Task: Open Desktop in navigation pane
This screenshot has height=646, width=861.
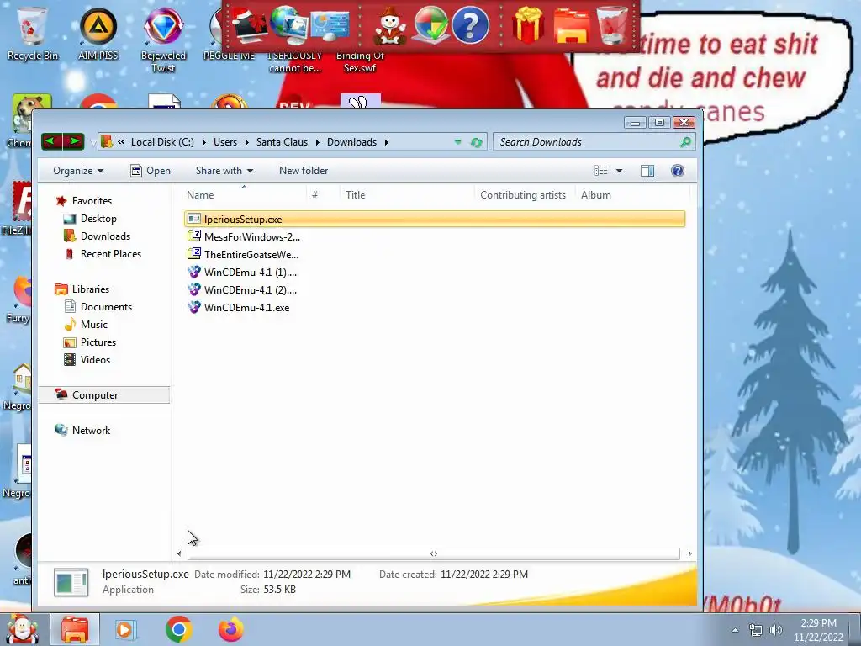Action: pos(98,219)
